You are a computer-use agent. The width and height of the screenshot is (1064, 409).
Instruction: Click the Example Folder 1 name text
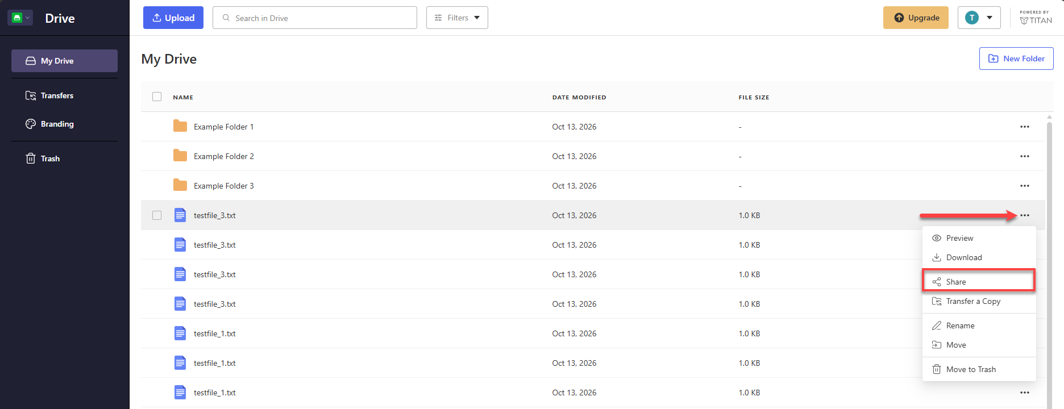(223, 127)
